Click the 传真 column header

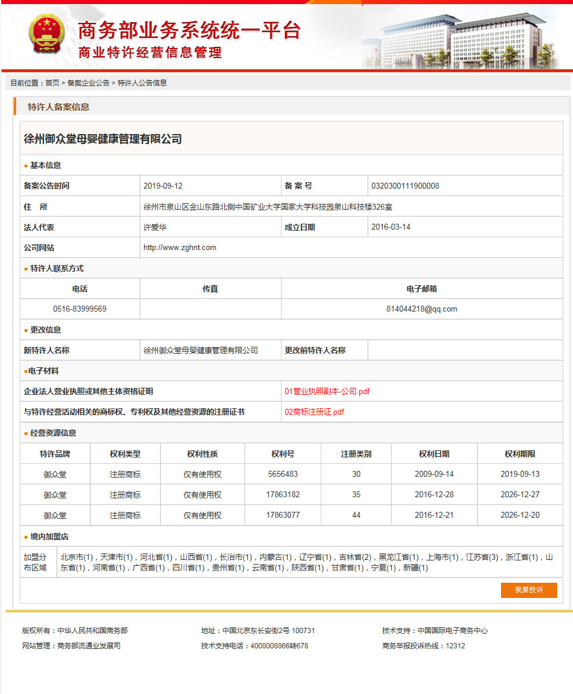(x=210, y=289)
